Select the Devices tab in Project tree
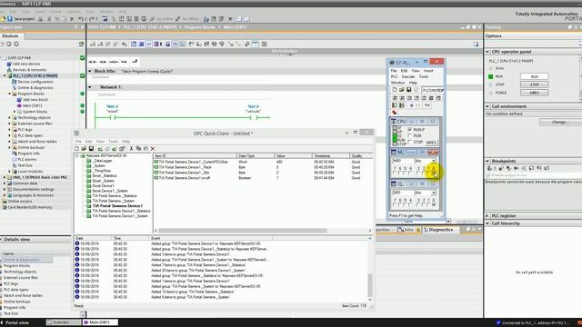Image resolution: width=582 pixels, height=327 pixels. 10,36
